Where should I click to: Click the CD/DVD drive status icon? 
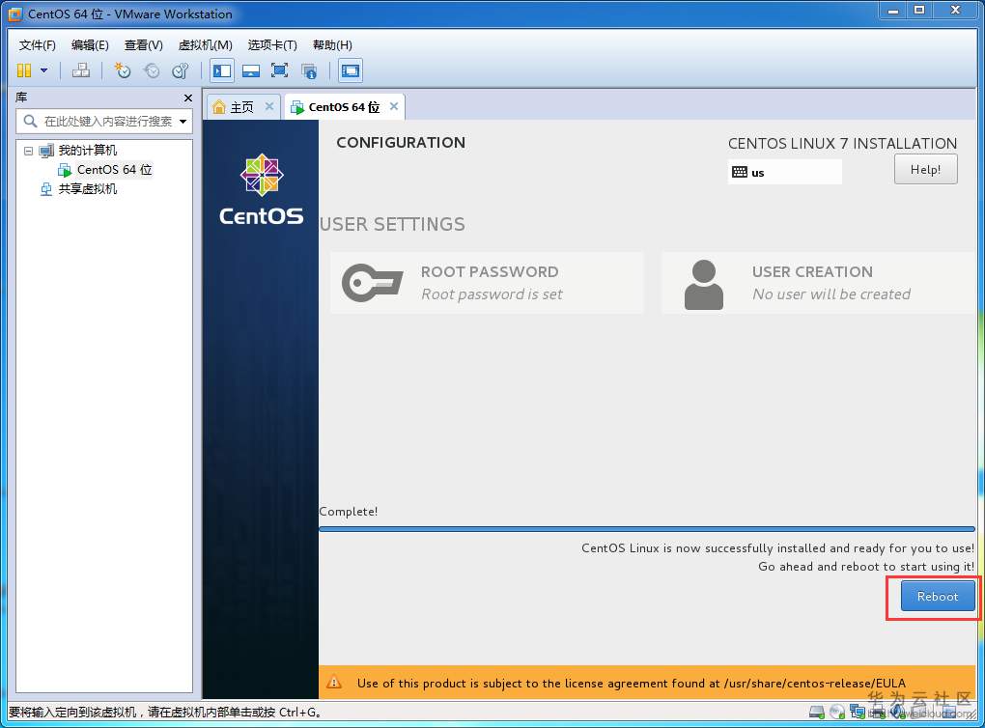[836, 712]
